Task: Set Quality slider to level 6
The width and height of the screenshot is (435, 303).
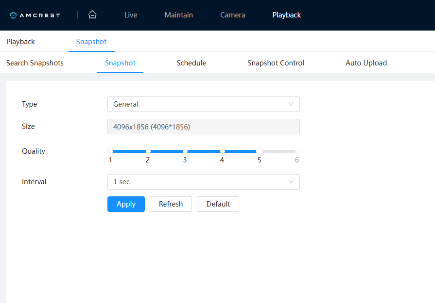Action: 297,151
